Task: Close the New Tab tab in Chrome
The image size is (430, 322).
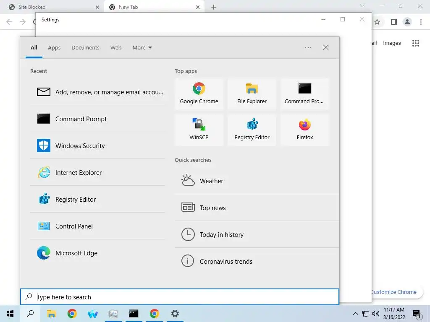Action: (x=198, y=7)
